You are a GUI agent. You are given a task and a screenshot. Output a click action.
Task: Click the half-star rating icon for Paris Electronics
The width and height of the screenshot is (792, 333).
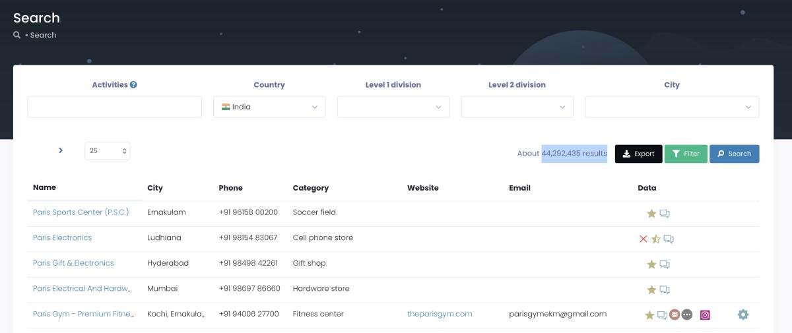(x=656, y=239)
